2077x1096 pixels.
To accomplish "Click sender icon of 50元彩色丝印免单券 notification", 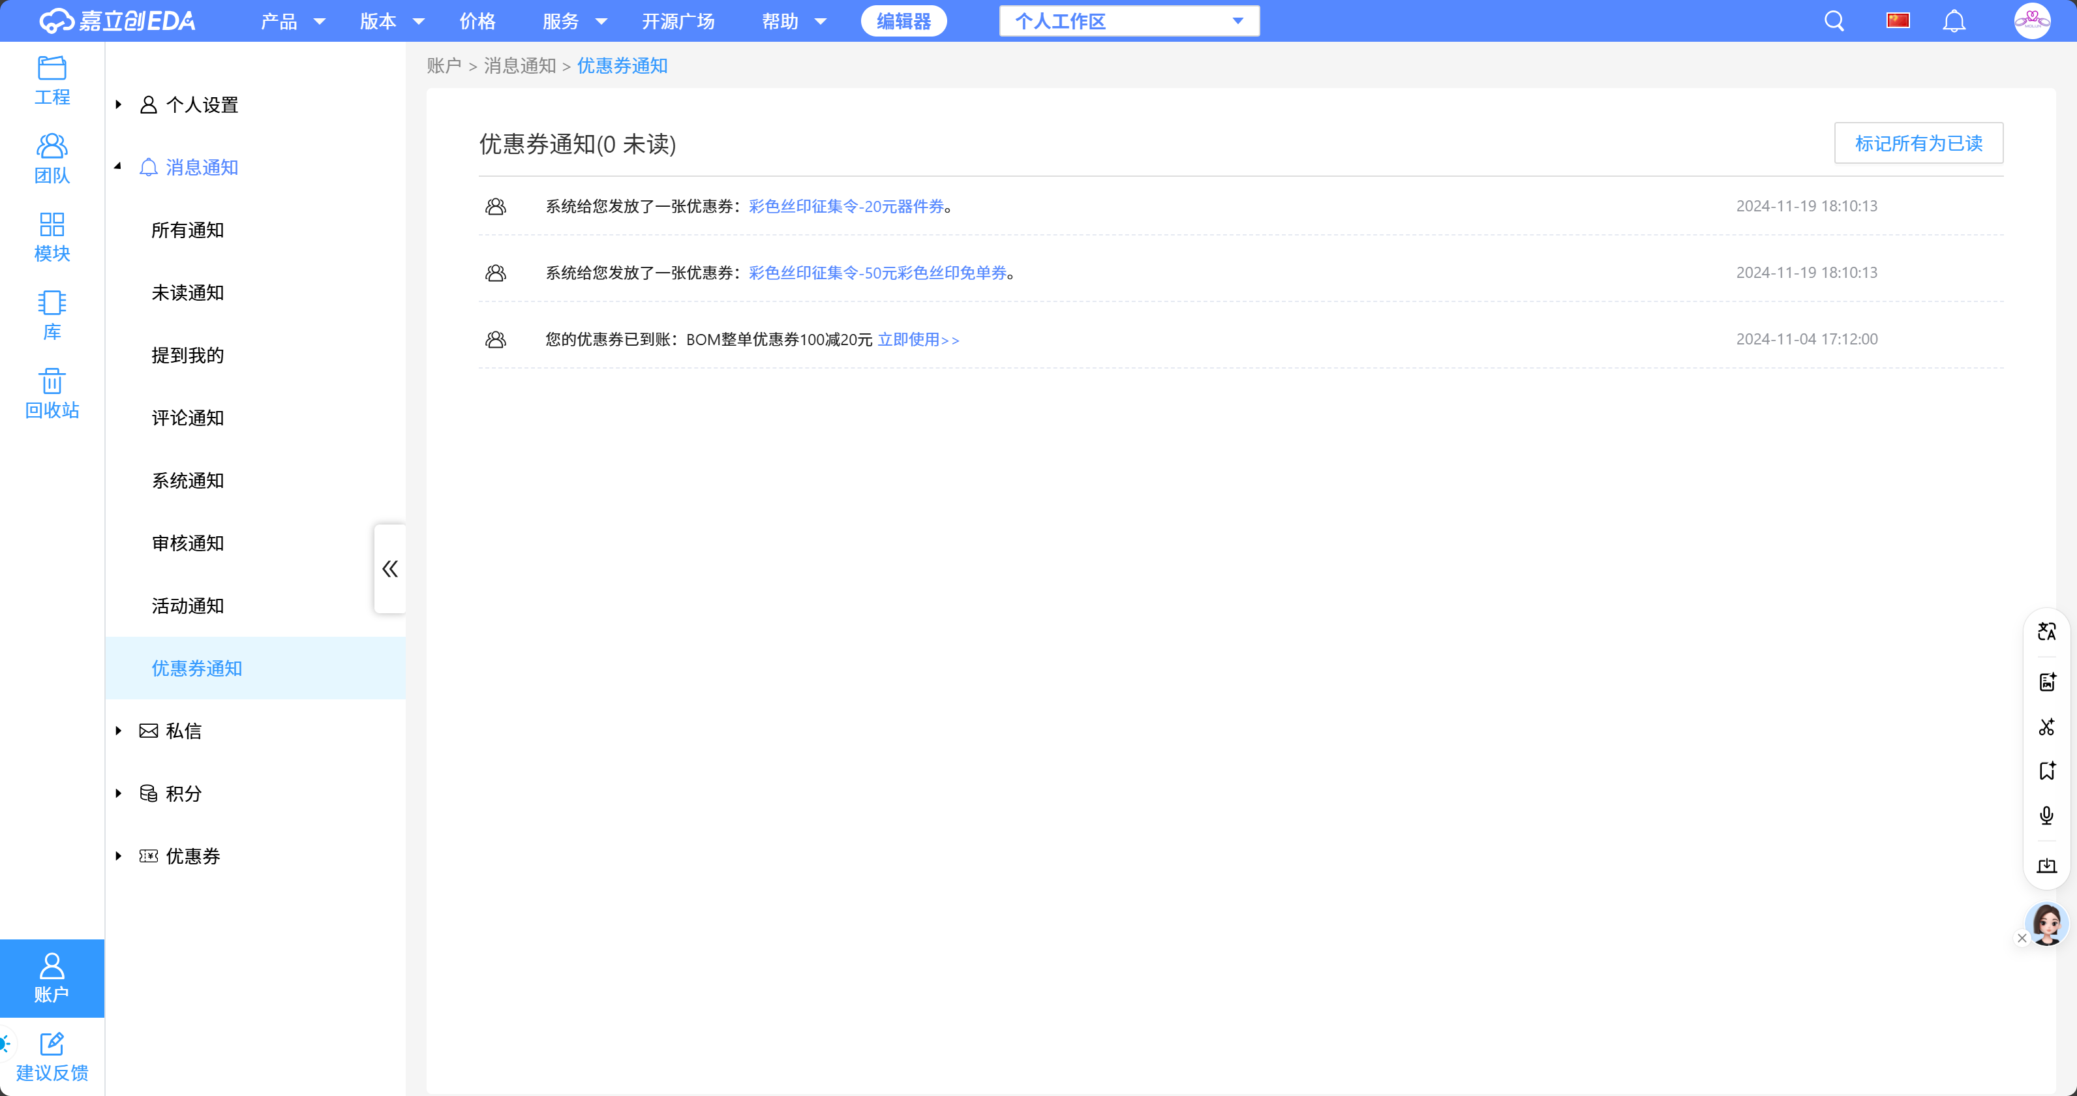I will (496, 273).
